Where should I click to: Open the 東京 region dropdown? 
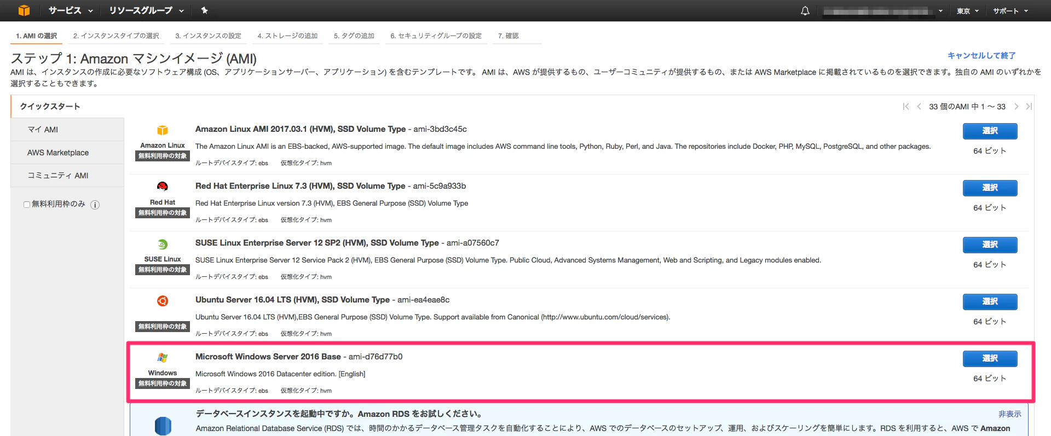tap(968, 11)
